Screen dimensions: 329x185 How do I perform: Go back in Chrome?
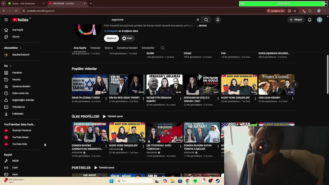coord(4,11)
